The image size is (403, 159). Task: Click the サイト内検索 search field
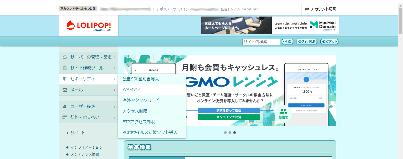point(261,42)
